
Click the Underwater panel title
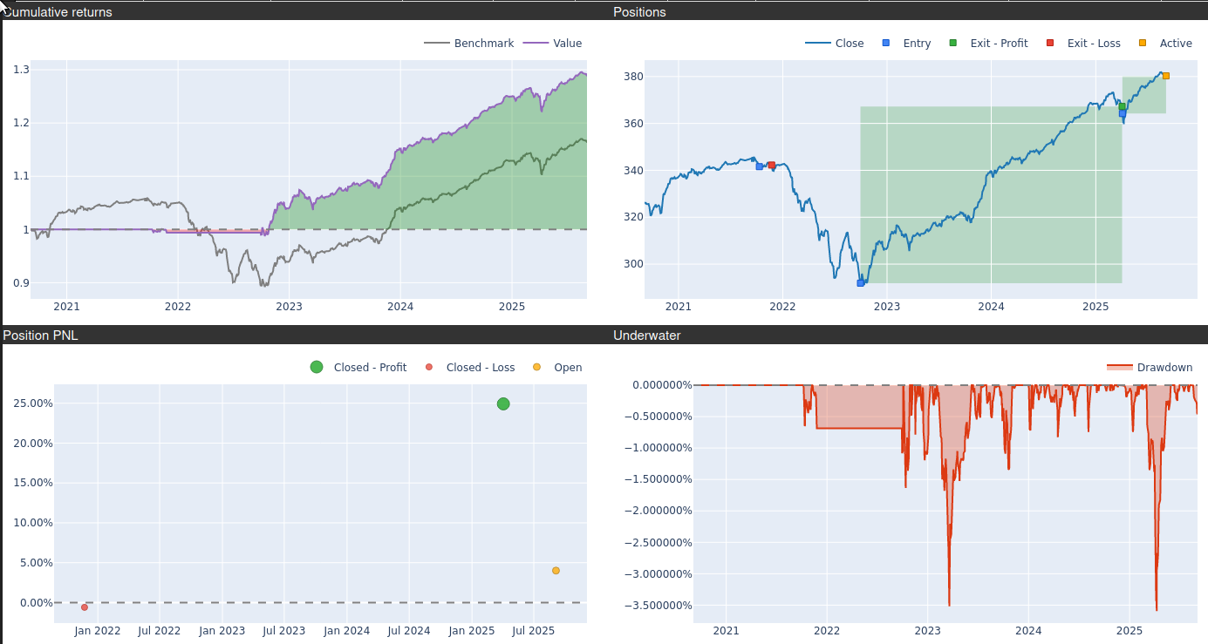[646, 336]
